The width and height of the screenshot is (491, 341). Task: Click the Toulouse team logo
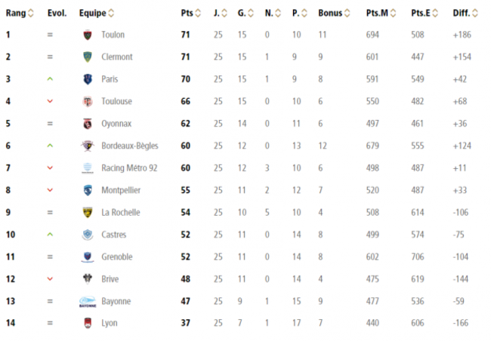pyautogui.click(x=87, y=101)
